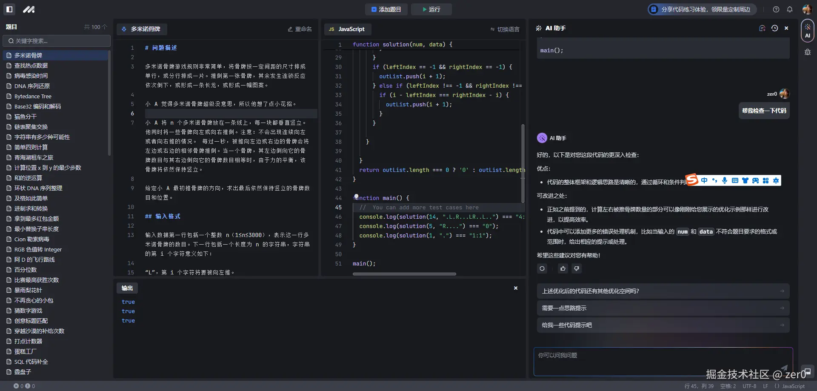Give a thumbs down to the AI reply
Image resolution: width=817 pixels, height=391 pixels.
[577, 268]
